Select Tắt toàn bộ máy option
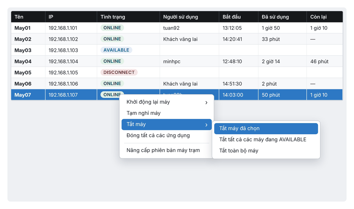Viewport: 354px width, 209px height. 266,150
